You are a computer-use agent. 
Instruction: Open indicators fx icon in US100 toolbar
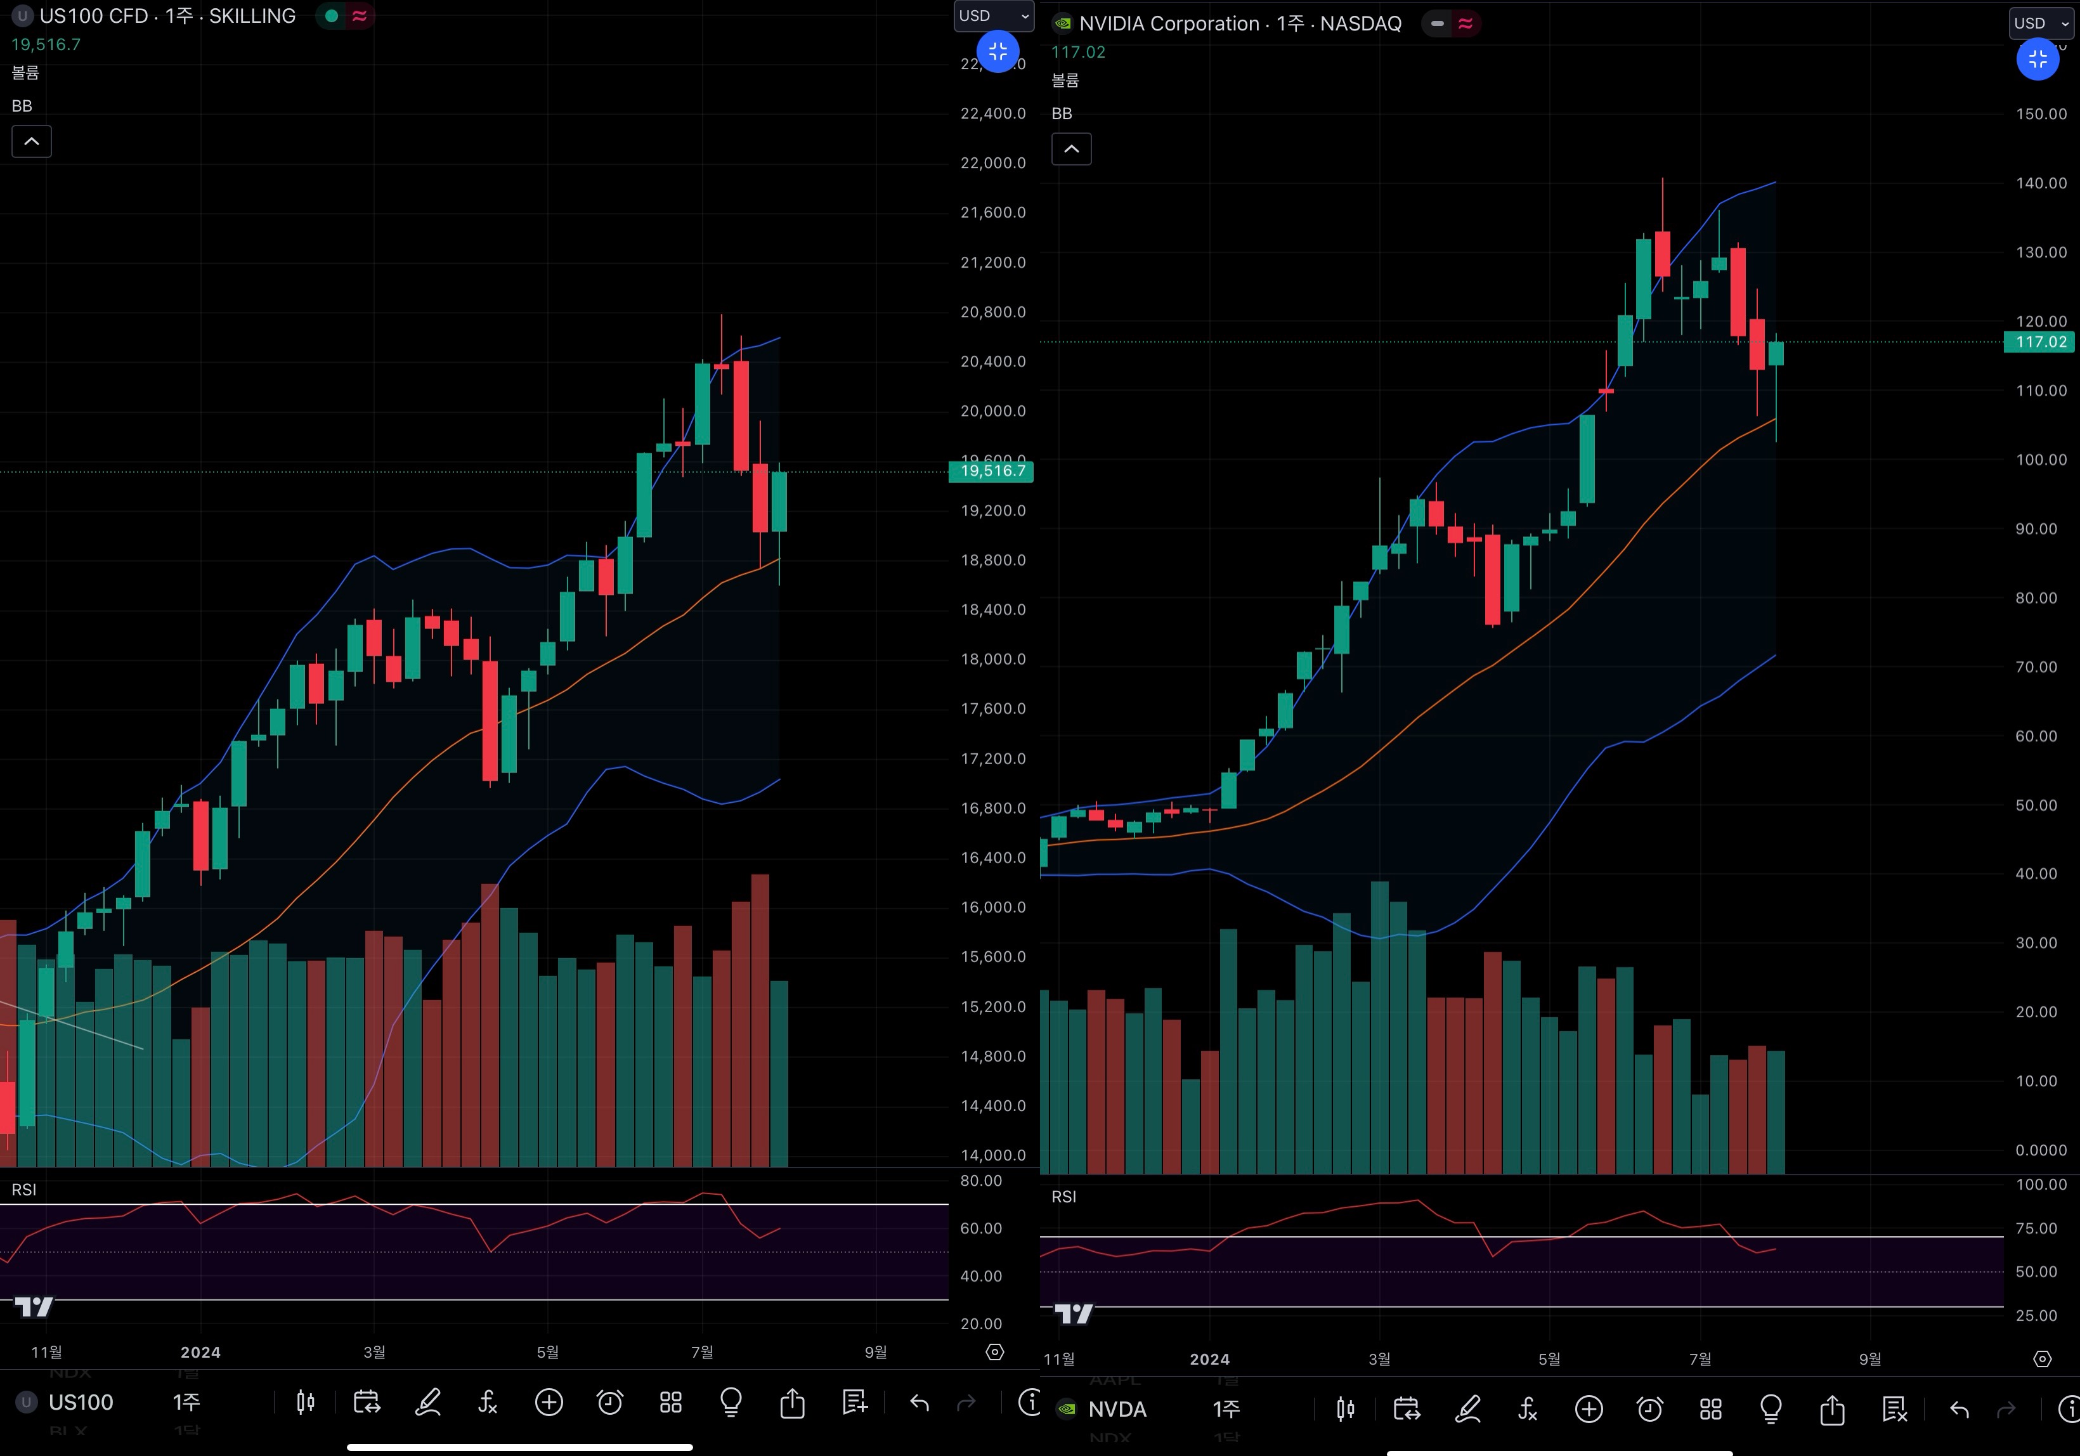click(488, 1403)
